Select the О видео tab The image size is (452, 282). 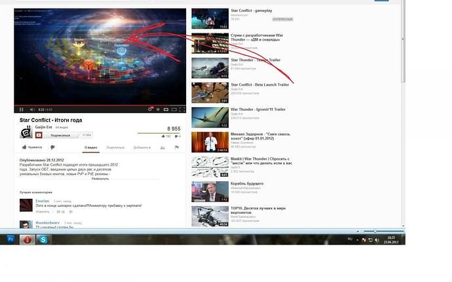click(90, 147)
